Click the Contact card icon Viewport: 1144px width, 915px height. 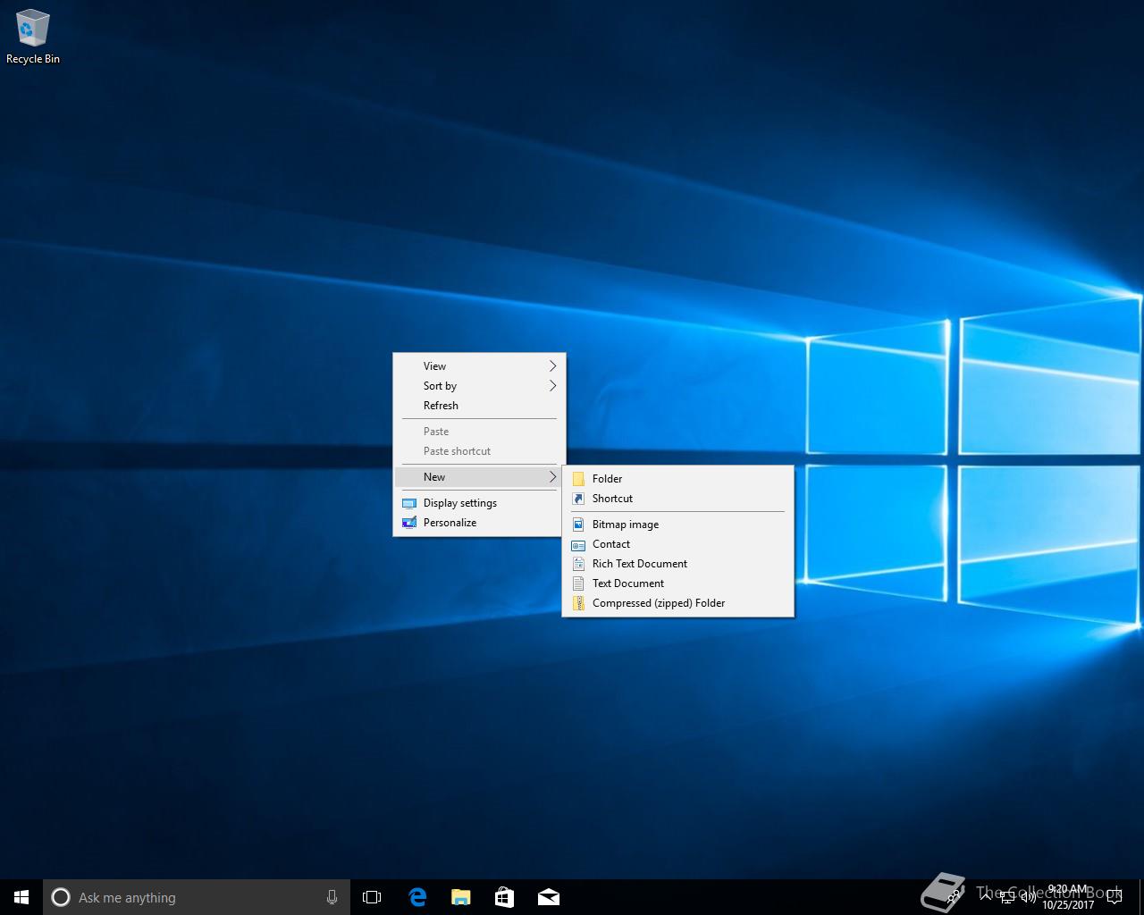578,544
